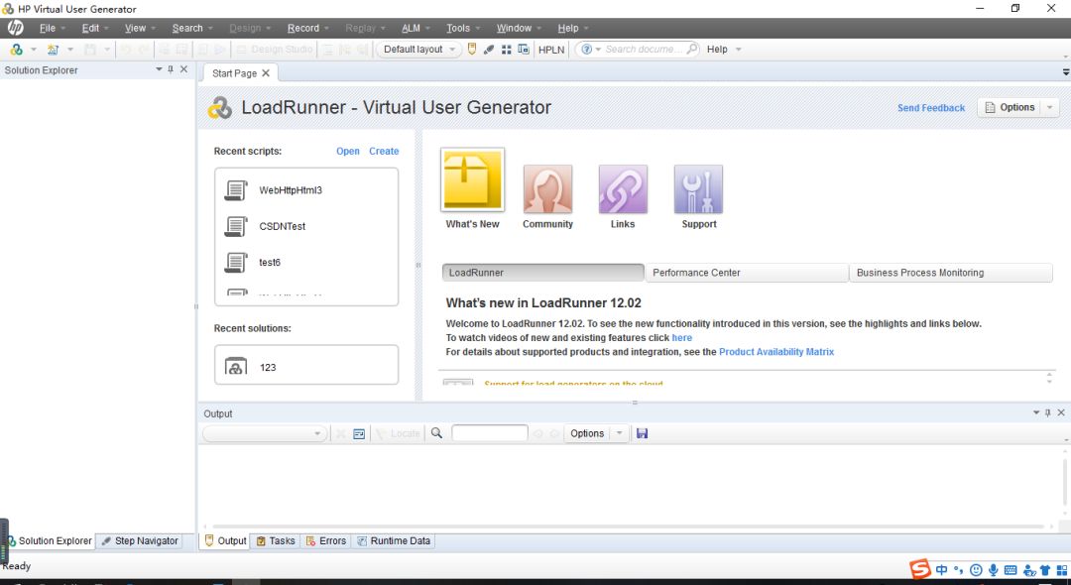Toggle auto-hide pin on Output panel
This screenshot has height=585, width=1071.
[x=1047, y=413]
